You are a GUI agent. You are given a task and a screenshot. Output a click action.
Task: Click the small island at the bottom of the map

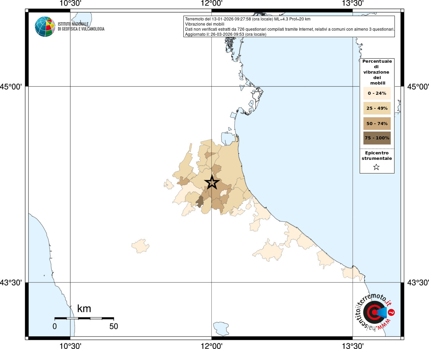(220, 328)
